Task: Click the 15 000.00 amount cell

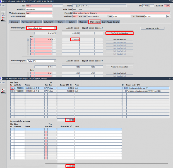Action: 66,91
